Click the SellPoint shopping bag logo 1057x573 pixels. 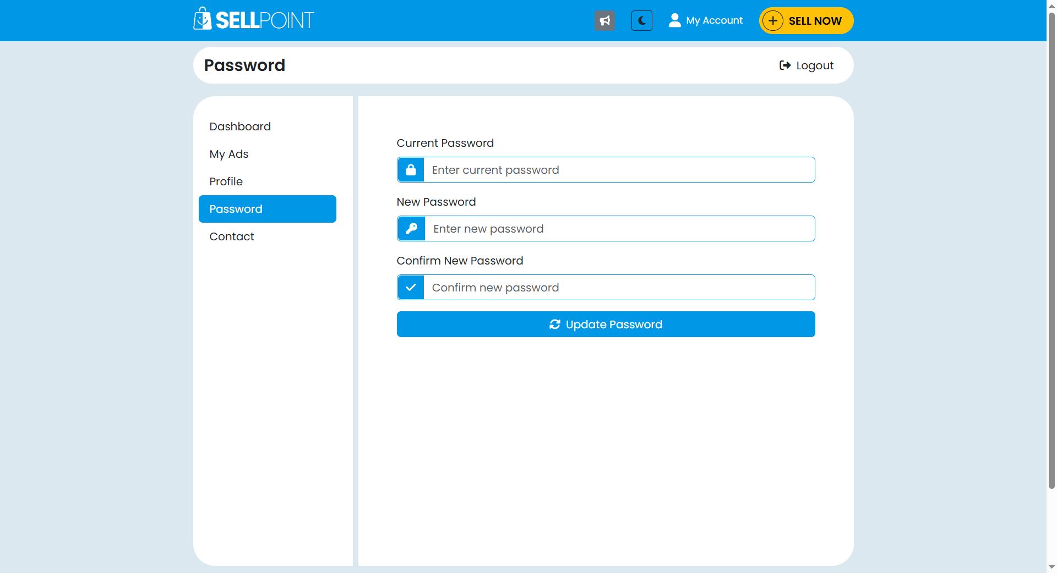(x=203, y=19)
